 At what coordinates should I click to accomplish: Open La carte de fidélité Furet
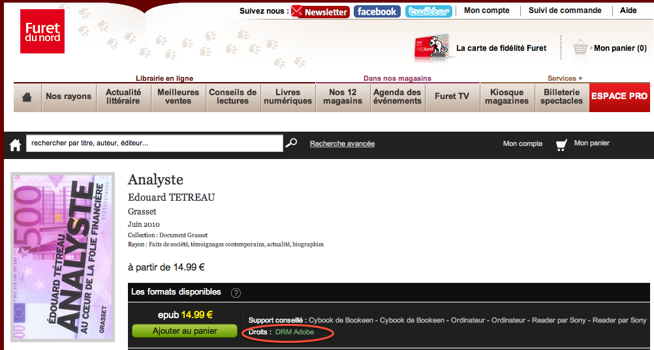point(501,48)
